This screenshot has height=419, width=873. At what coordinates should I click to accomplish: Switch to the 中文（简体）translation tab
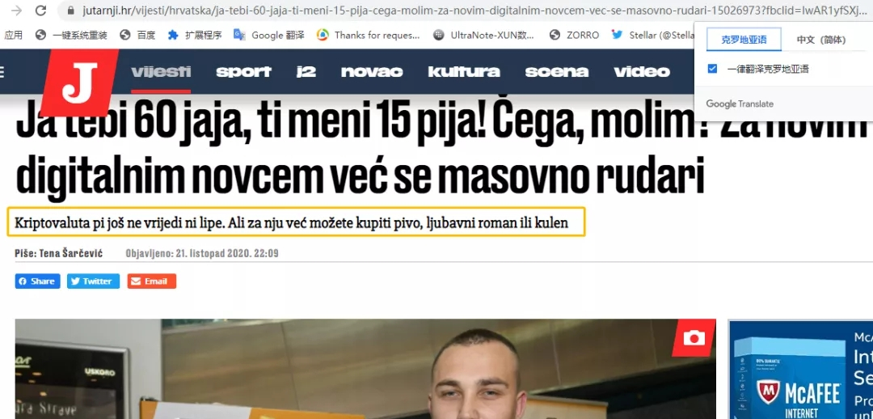pos(821,40)
